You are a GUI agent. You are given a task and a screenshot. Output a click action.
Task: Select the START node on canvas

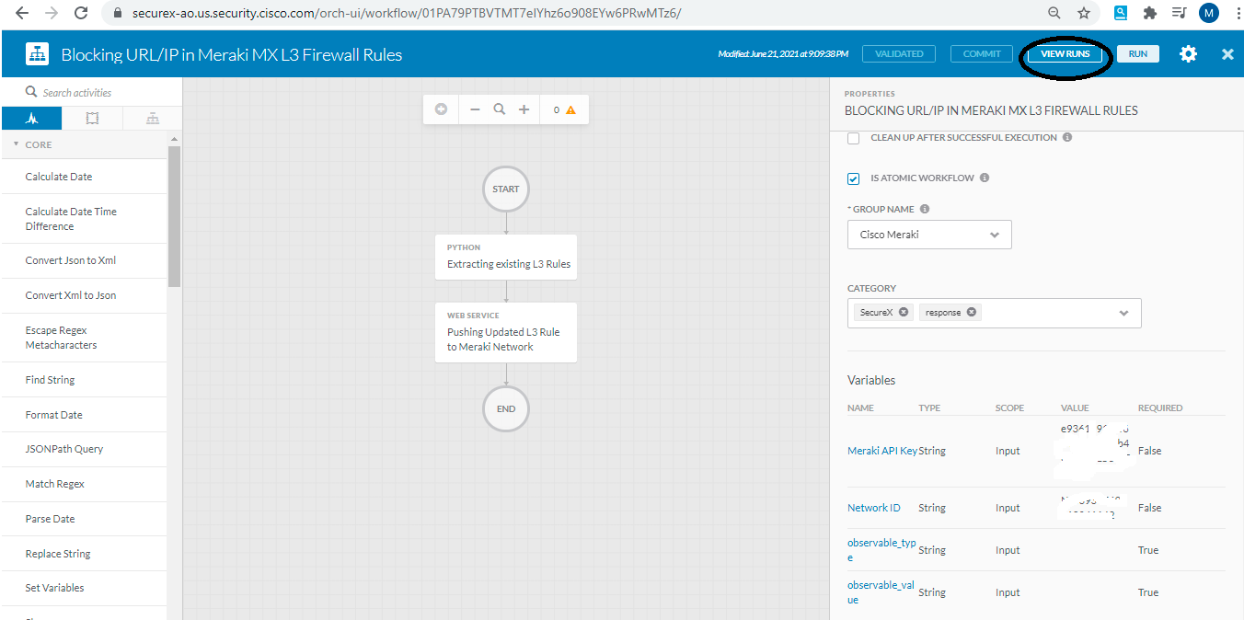click(x=506, y=189)
